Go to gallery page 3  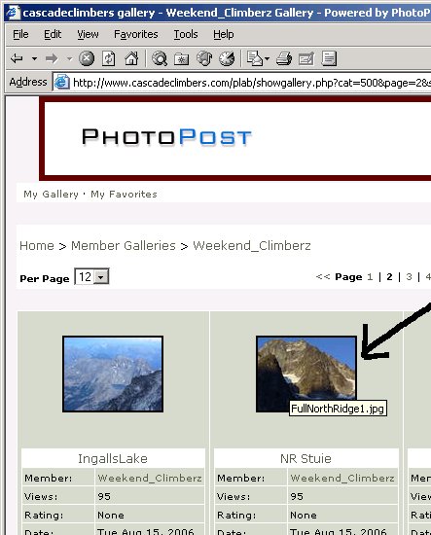pos(409,276)
